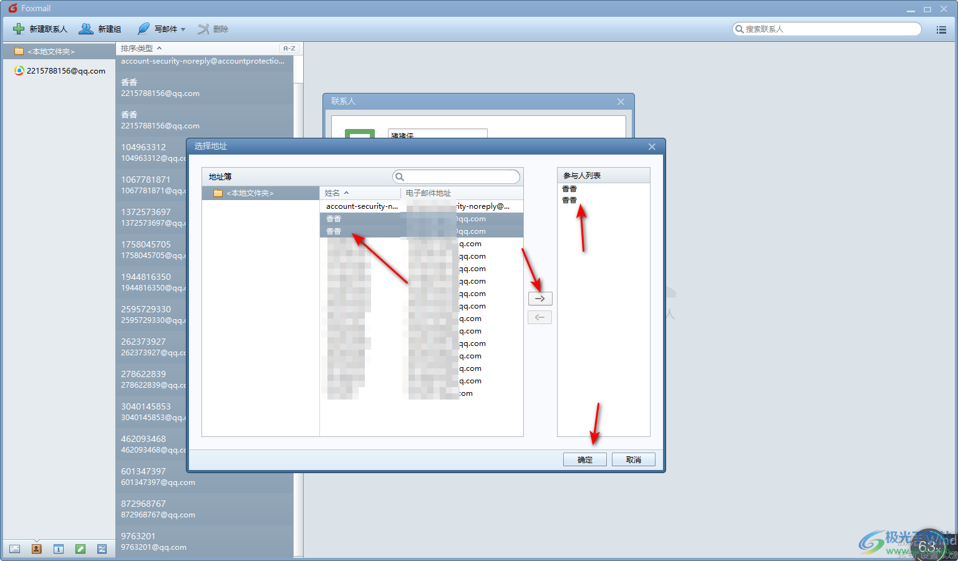
Task: Click the New Group (新建组) label
Action: 110,29
